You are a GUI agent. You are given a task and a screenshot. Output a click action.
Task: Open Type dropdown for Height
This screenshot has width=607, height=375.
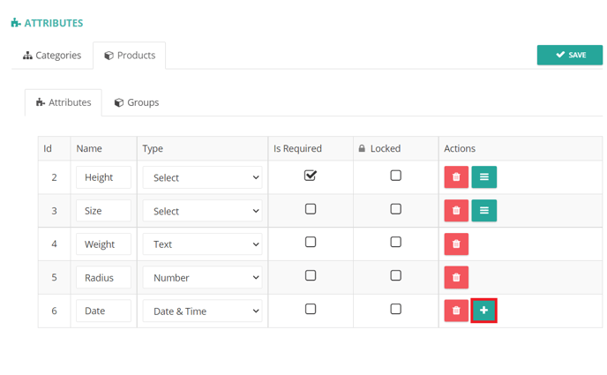202,177
